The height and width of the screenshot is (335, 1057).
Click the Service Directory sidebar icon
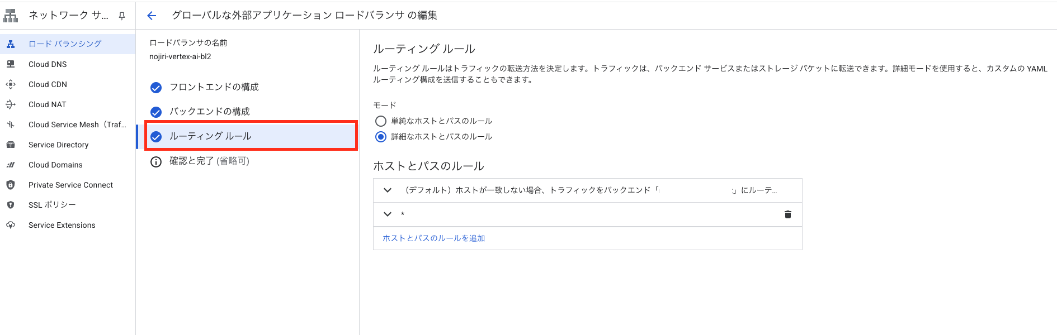(11, 145)
